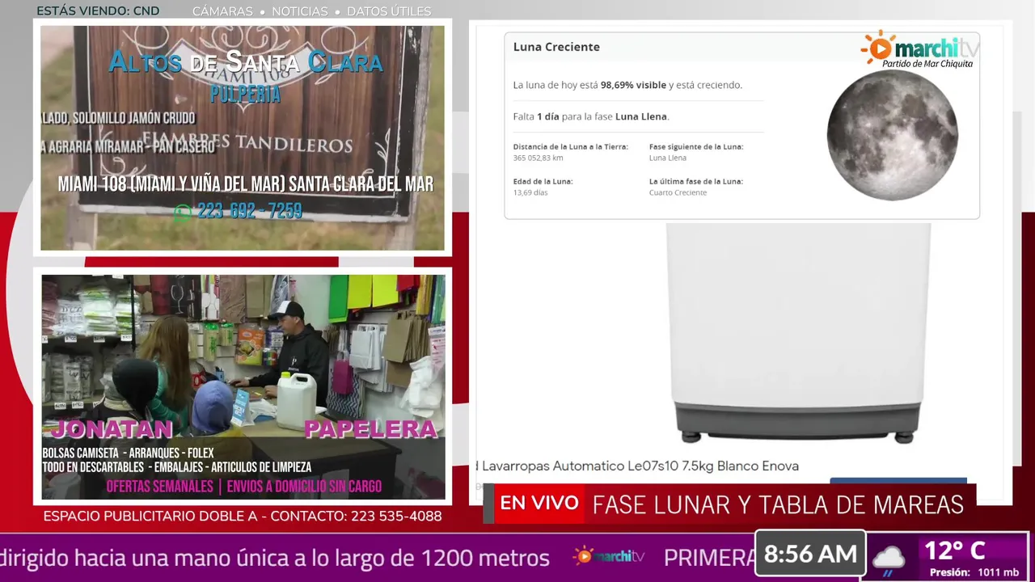Click the Altos de Santa Clara ad video
Viewport: 1035px width, 582px height.
pyautogui.click(x=243, y=138)
